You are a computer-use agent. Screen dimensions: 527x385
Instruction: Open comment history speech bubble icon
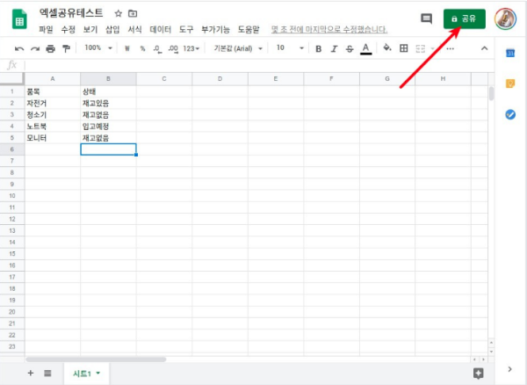pos(426,18)
